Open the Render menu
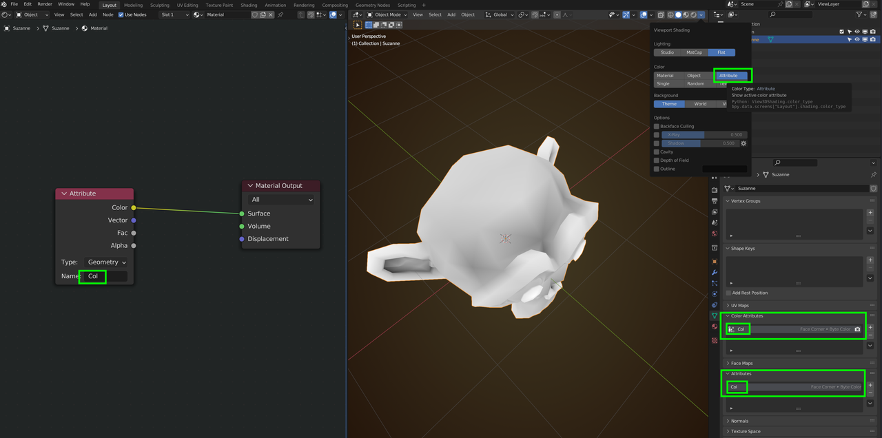This screenshot has height=438, width=882. (45, 4)
